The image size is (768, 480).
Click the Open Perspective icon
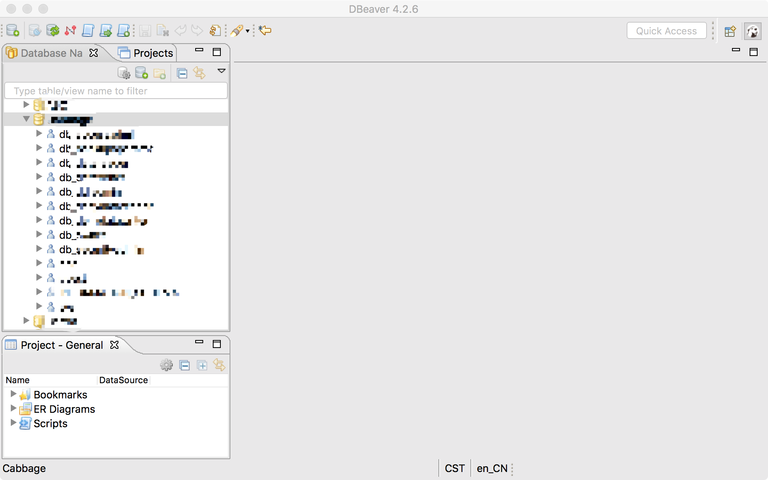coord(730,31)
